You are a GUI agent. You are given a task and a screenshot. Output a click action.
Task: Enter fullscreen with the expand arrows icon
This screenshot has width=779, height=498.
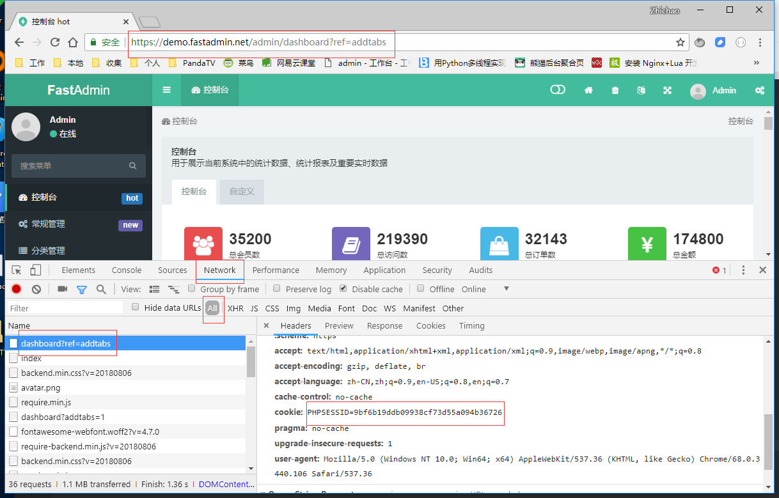(667, 90)
